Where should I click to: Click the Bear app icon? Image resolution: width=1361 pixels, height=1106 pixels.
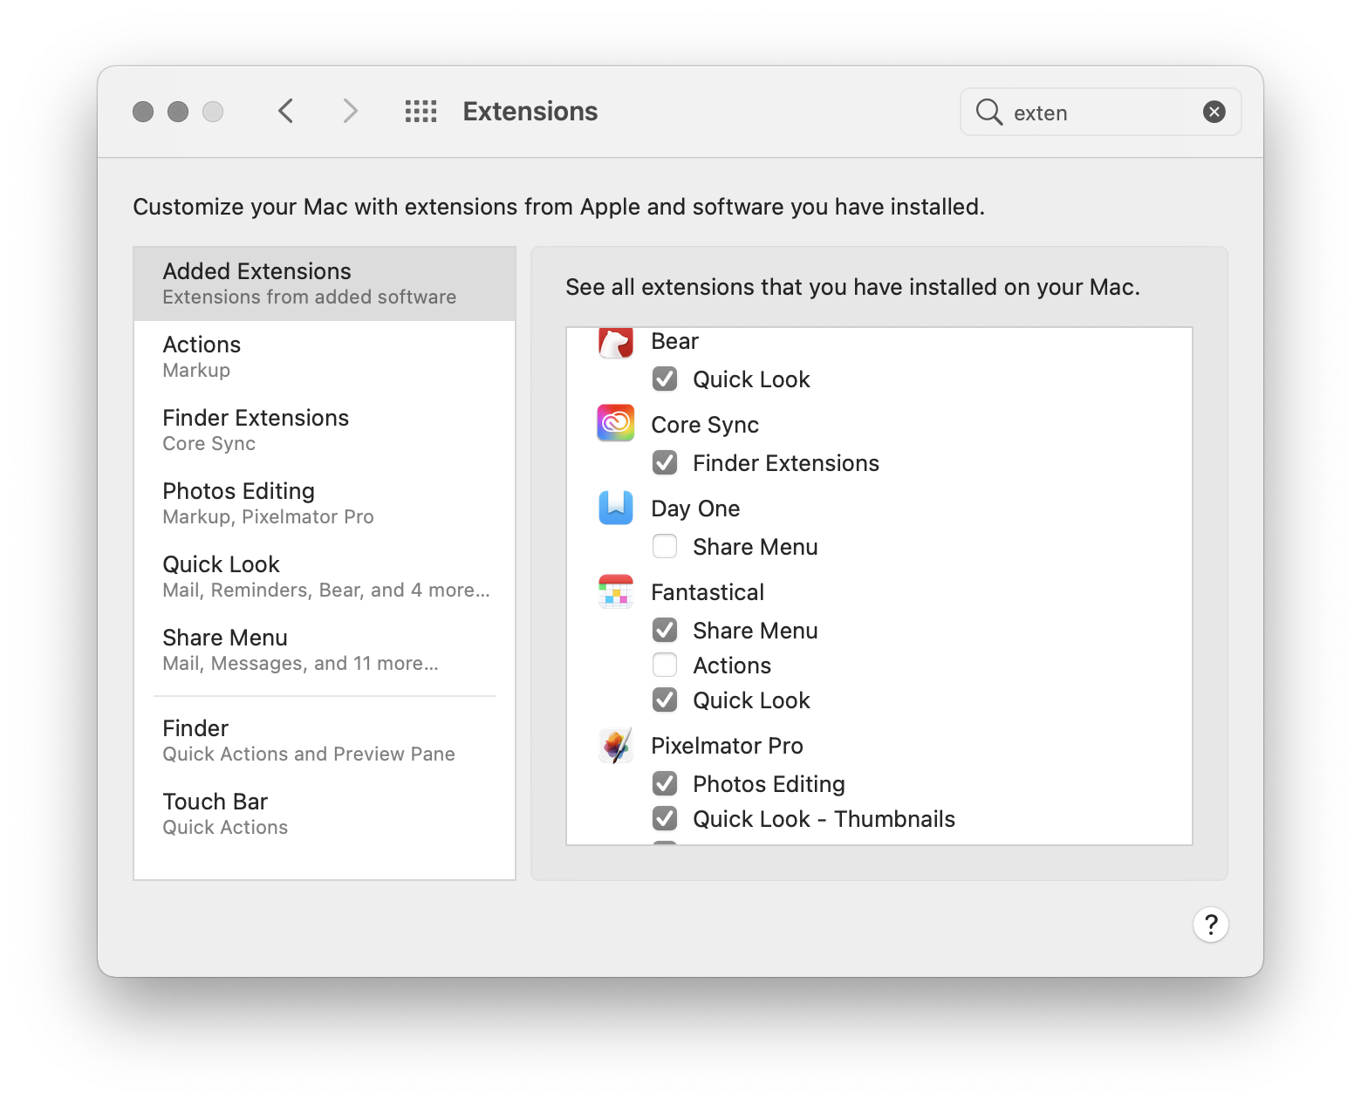pos(616,342)
